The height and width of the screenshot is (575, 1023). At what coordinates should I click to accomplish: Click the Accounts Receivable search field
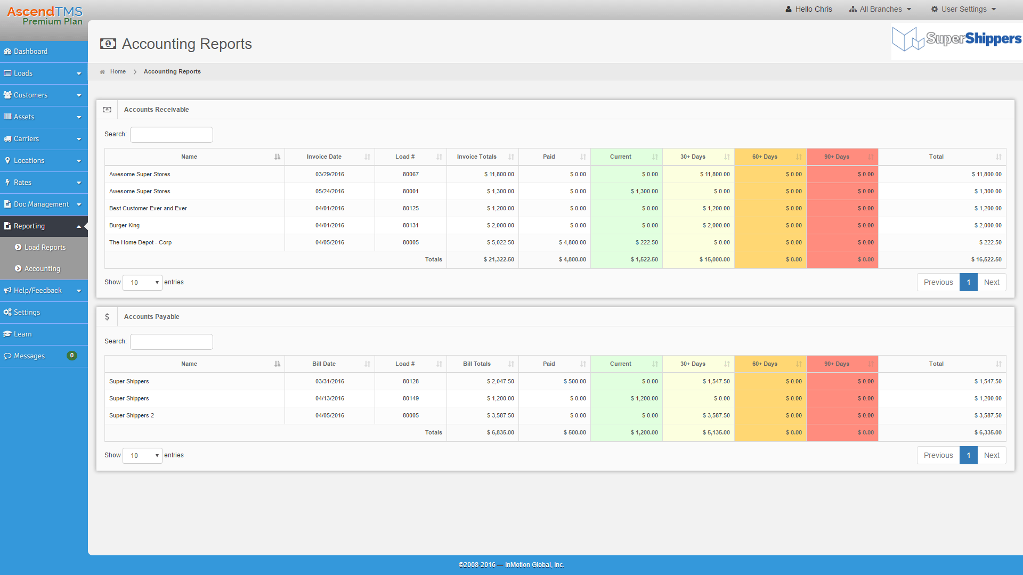171,134
